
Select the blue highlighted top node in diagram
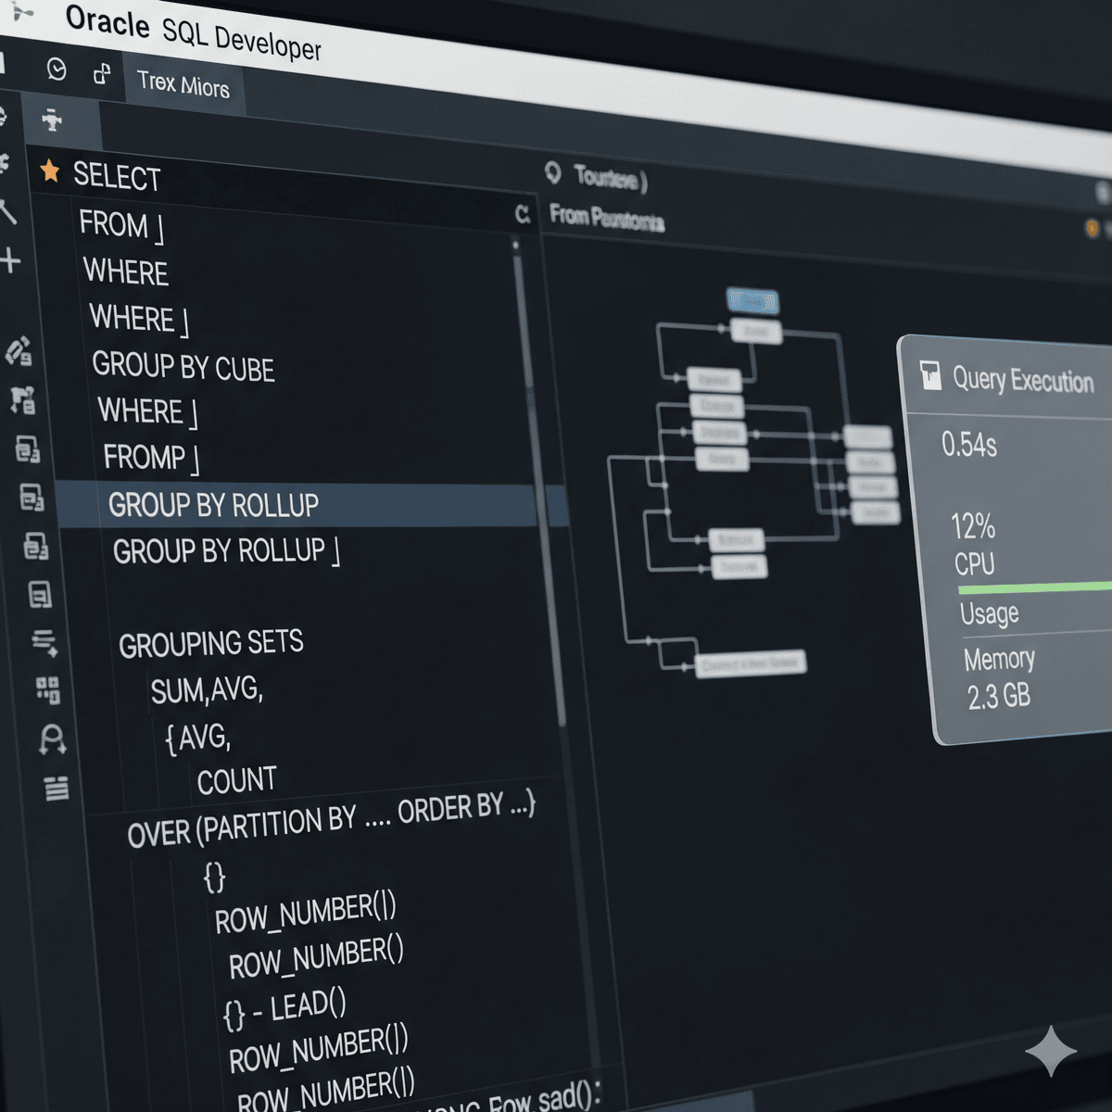coord(752,301)
